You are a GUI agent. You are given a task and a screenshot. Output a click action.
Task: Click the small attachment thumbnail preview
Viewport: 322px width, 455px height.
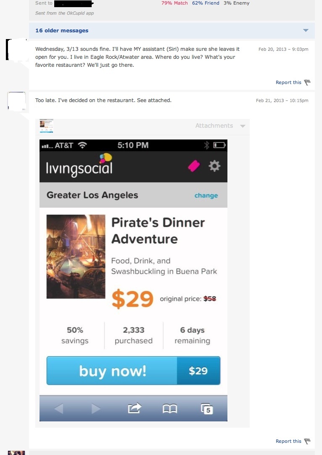tap(46, 126)
